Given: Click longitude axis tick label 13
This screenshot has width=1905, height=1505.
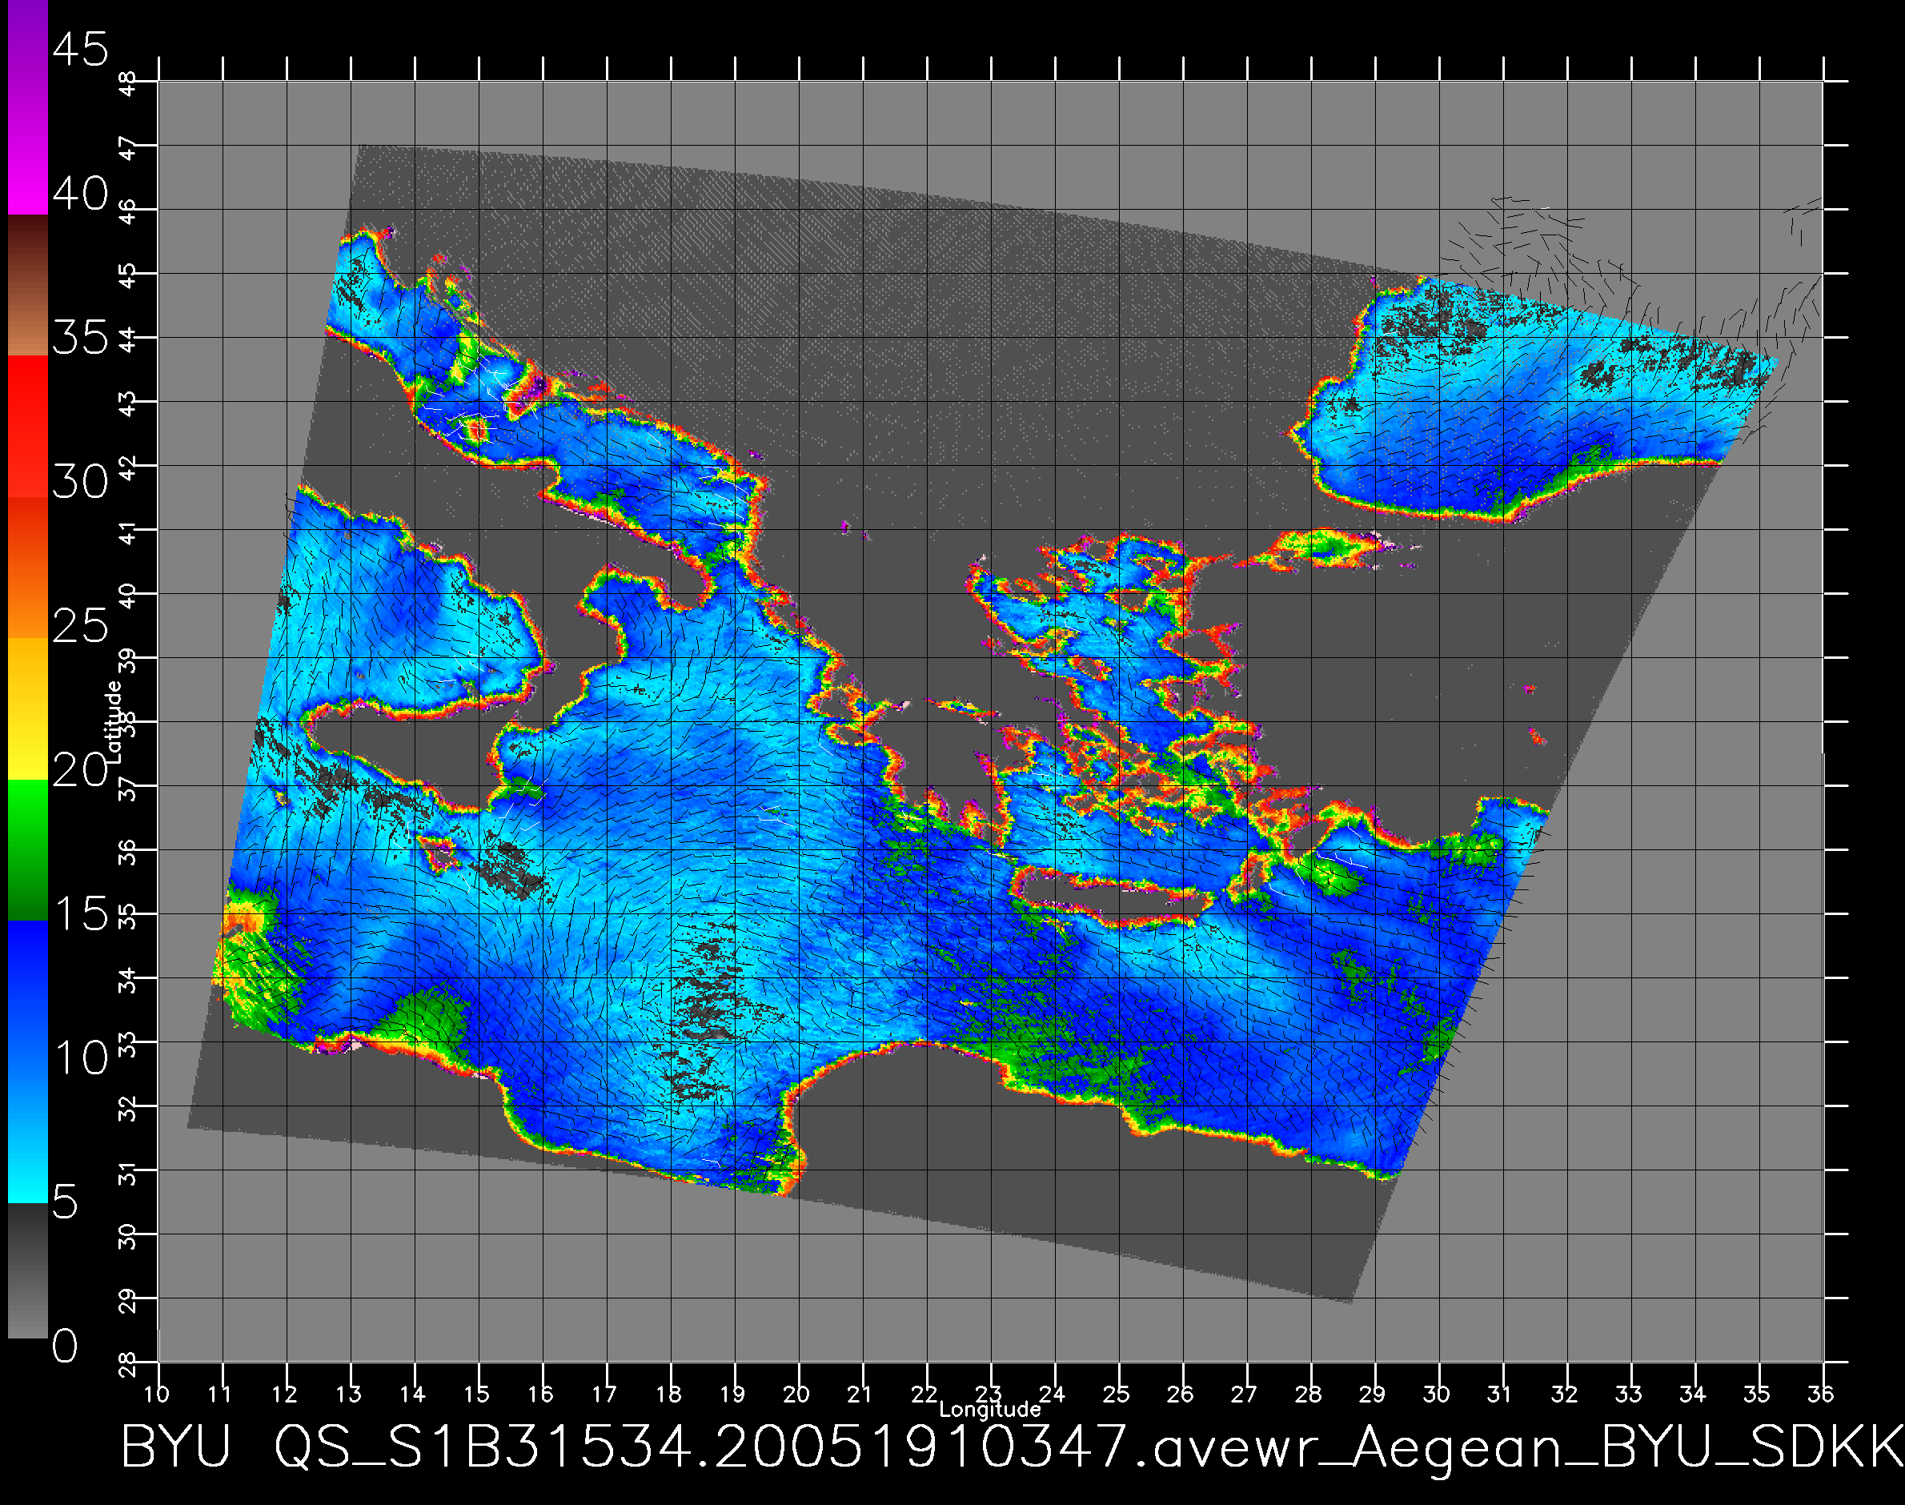Looking at the screenshot, I should tap(349, 1393).
